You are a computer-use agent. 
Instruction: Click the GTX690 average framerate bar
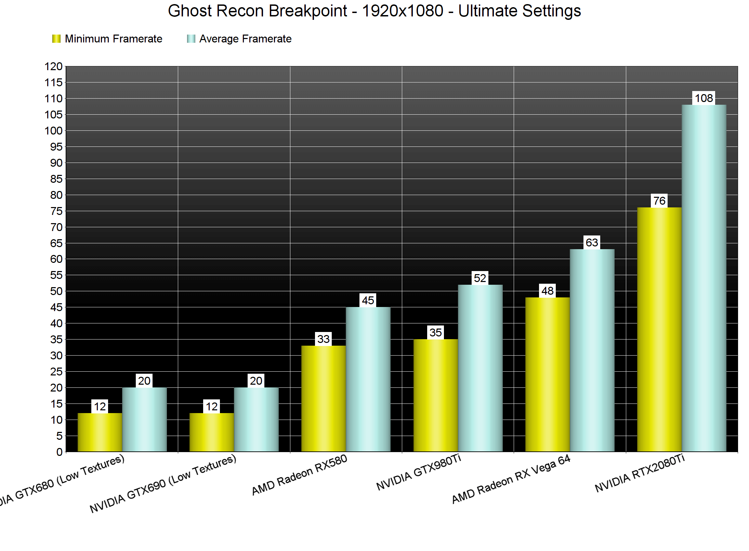click(256, 419)
